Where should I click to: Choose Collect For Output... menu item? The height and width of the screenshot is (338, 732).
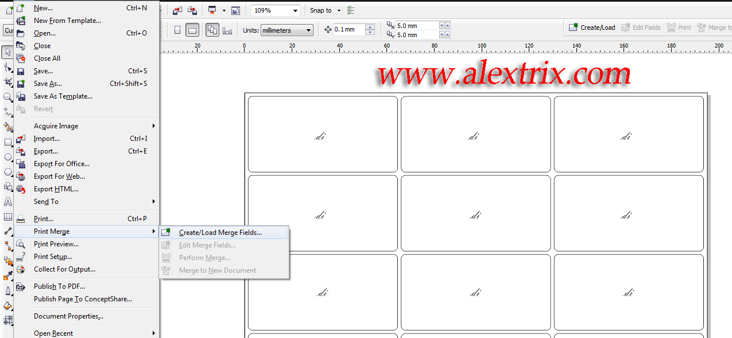click(x=87, y=269)
